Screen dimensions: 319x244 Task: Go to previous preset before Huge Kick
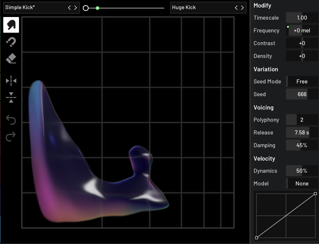pos(236,8)
